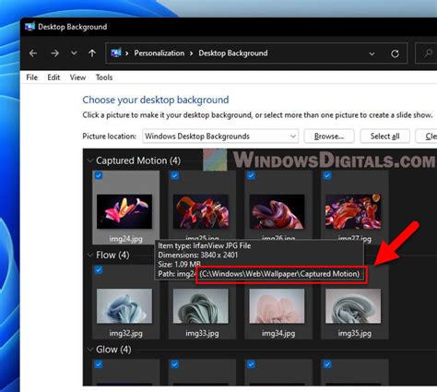437x392 pixels.
Task: Click the Forward navigation arrow
Action: [55, 53]
